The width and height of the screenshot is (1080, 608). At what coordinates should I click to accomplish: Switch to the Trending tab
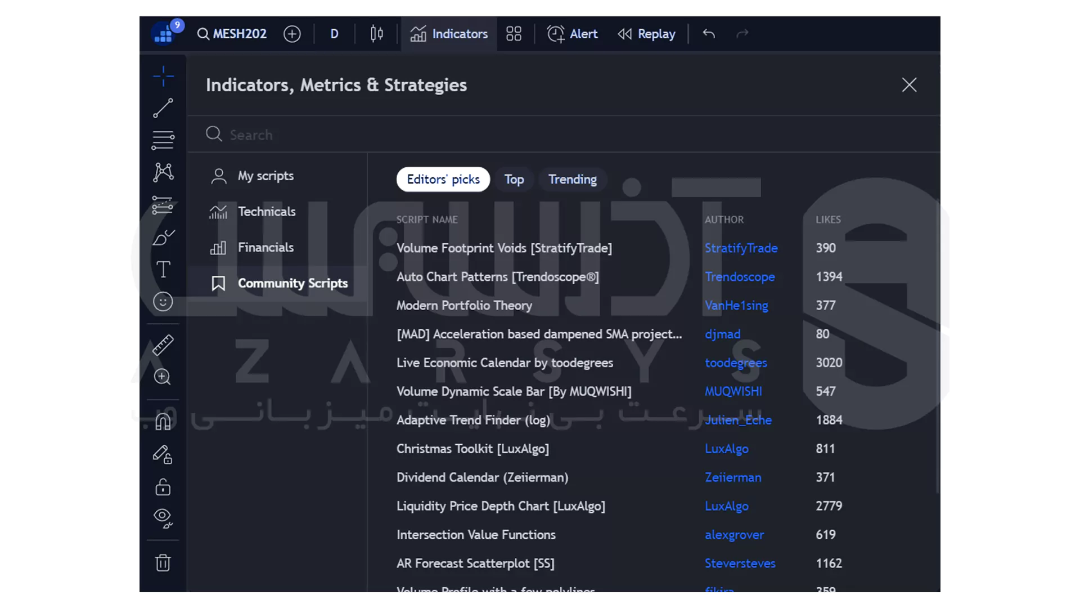(573, 180)
